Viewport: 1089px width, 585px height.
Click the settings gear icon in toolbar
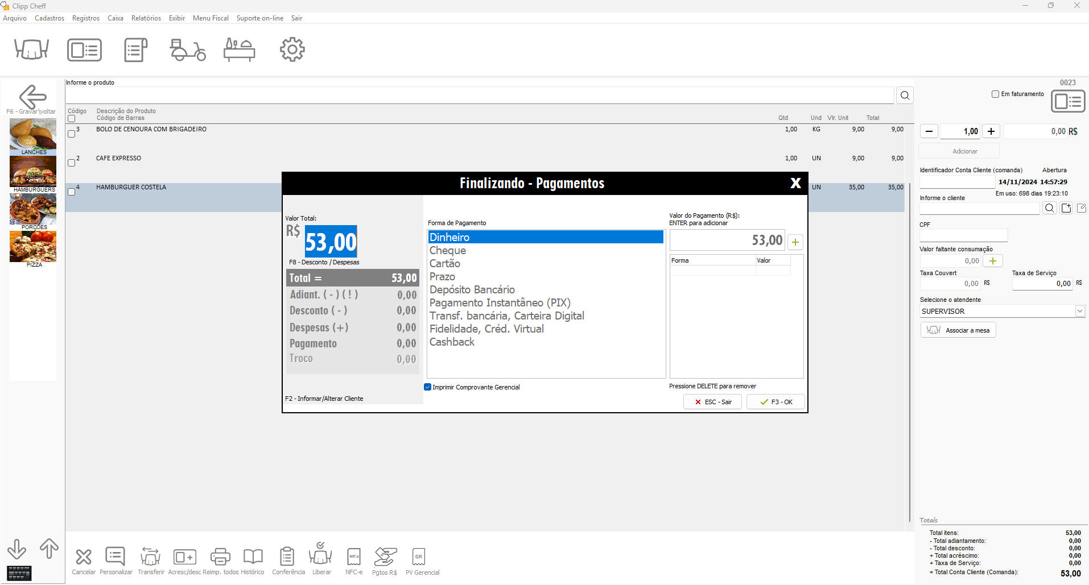pyautogui.click(x=292, y=49)
